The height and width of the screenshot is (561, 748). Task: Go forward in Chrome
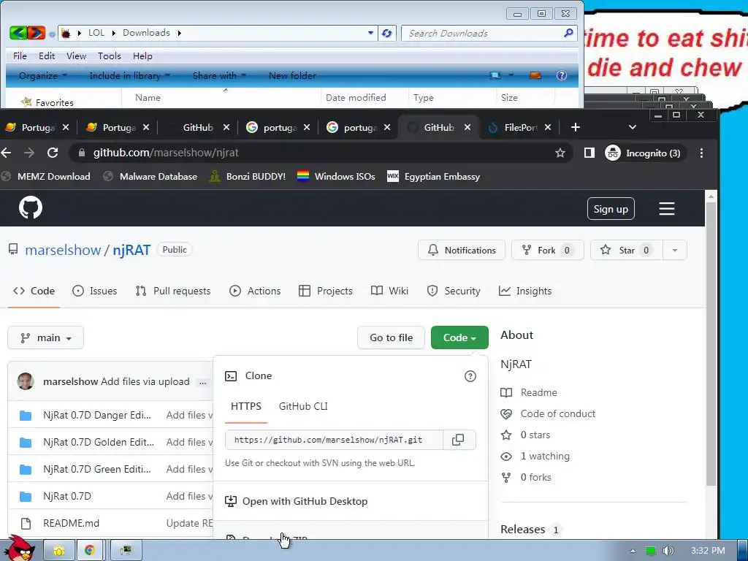click(x=29, y=153)
